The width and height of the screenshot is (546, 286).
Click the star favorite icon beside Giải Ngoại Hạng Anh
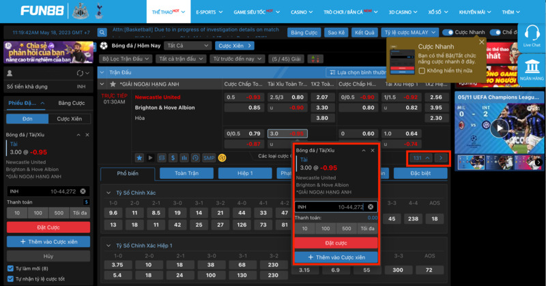tap(113, 84)
